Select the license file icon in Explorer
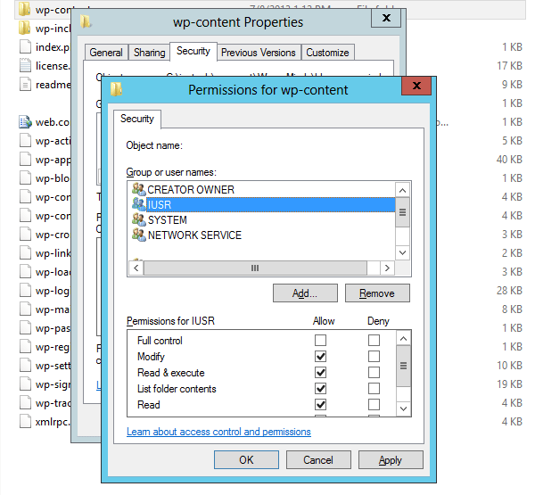The width and height of the screenshot is (535, 495). click(x=25, y=65)
